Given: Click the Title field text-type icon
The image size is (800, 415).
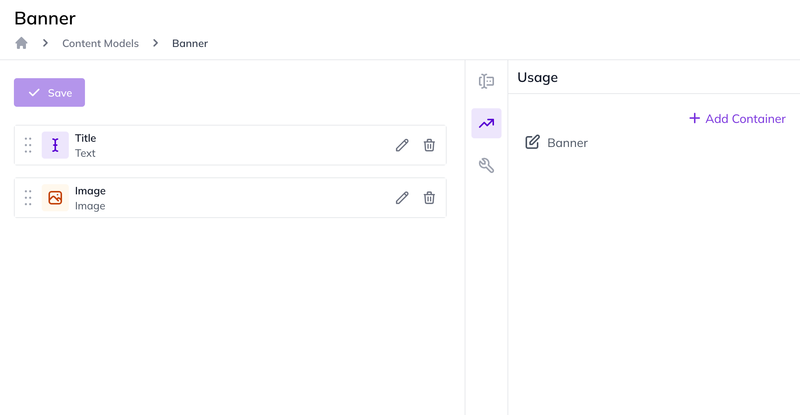Looking at the screenshot, I should point(55,145).
